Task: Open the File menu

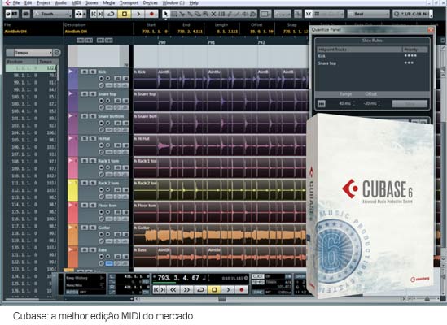Action: (16, 3)
